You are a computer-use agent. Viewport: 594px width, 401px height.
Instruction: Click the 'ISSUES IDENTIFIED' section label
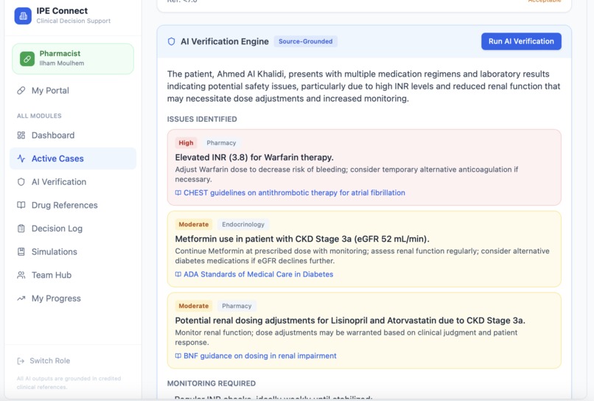(x=202, y=119)
